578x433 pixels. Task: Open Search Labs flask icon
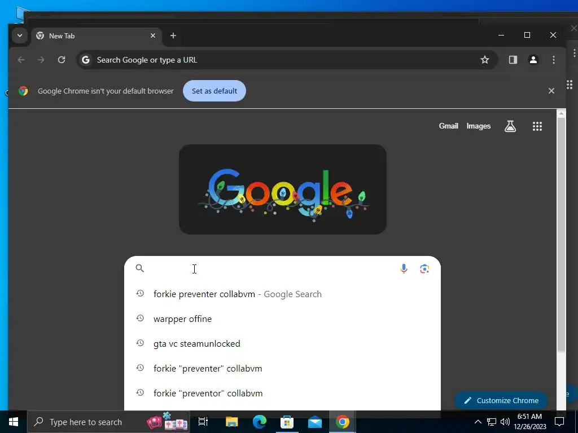510,126
